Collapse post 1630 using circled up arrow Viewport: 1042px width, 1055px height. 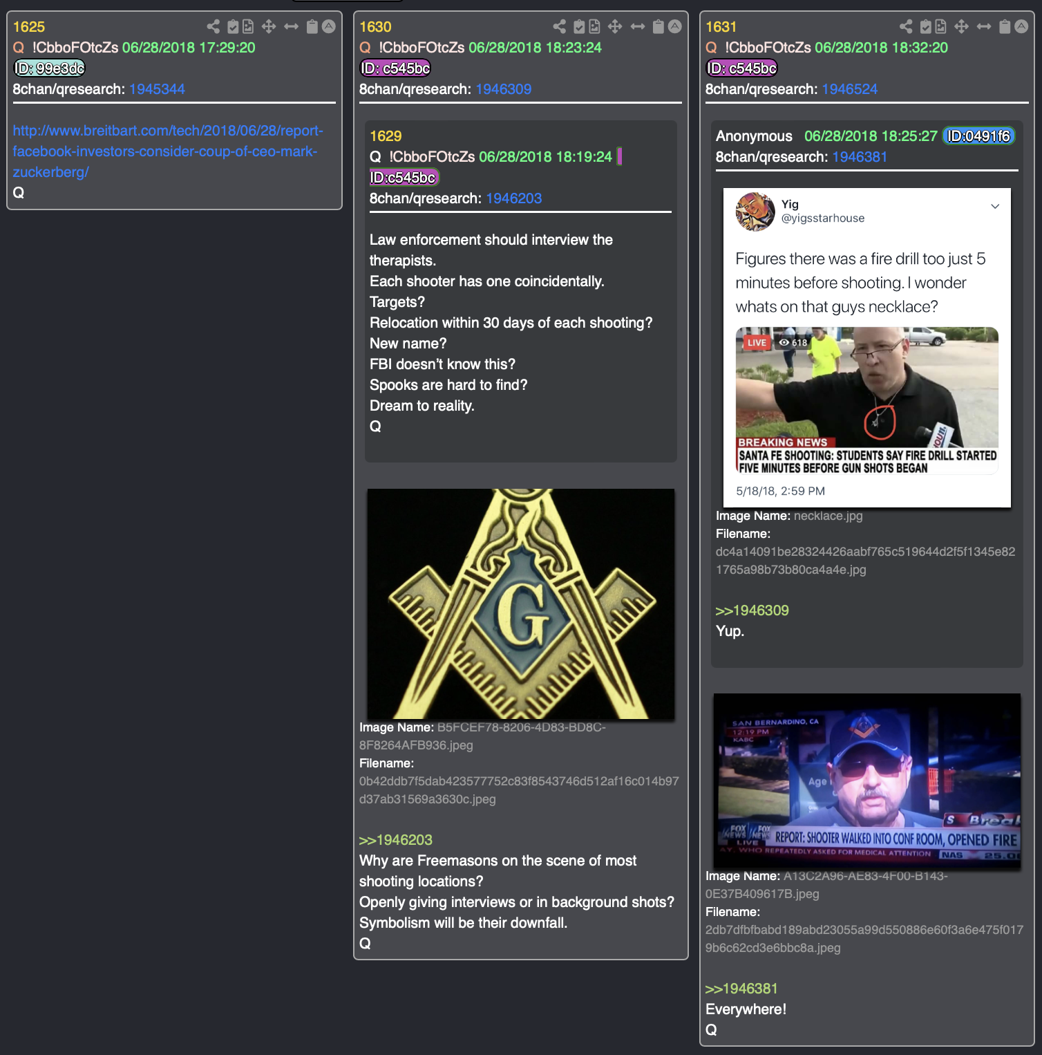(675, 26)
